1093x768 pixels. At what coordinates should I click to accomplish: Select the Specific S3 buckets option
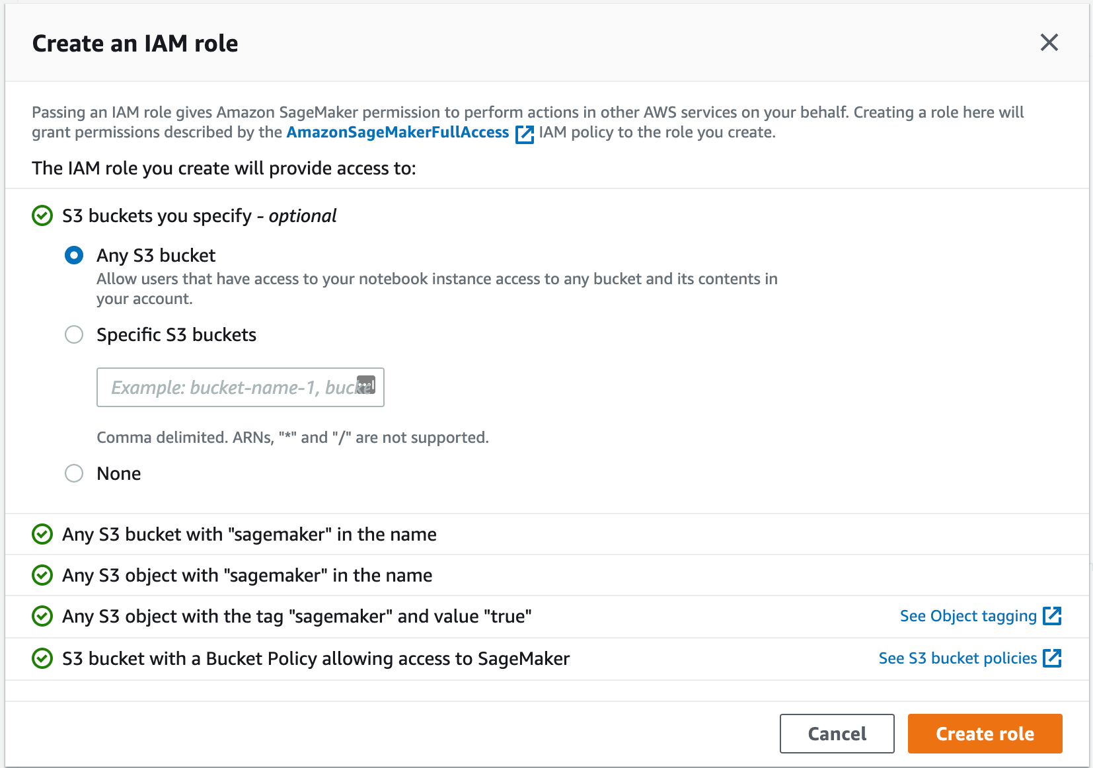click(x=74, y=335)
